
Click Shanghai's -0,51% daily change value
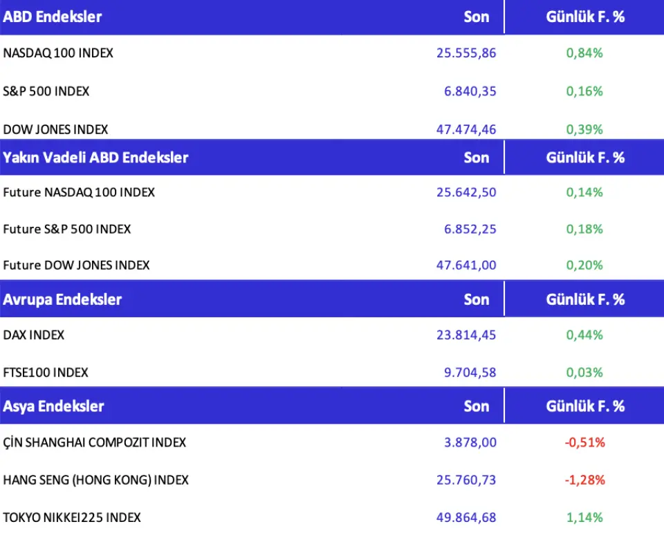click(x=584, y=442)
